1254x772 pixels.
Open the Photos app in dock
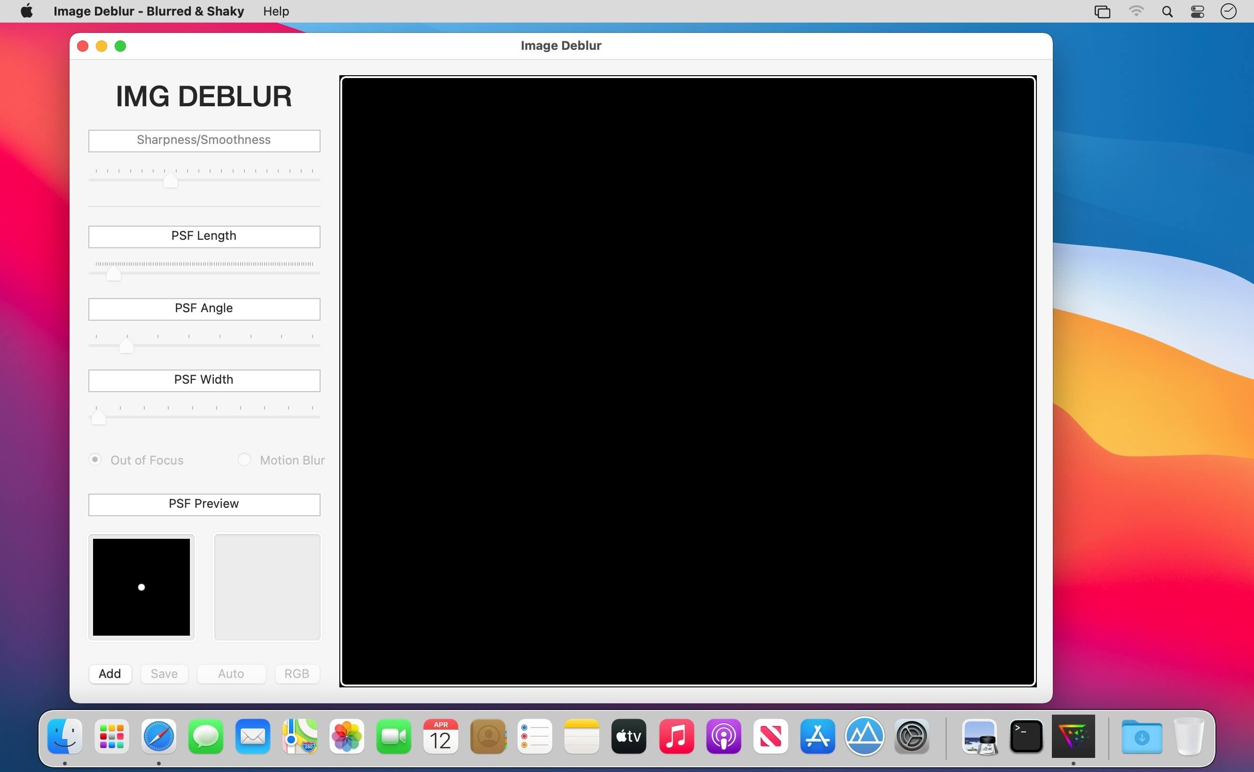(x=346, y=736)
